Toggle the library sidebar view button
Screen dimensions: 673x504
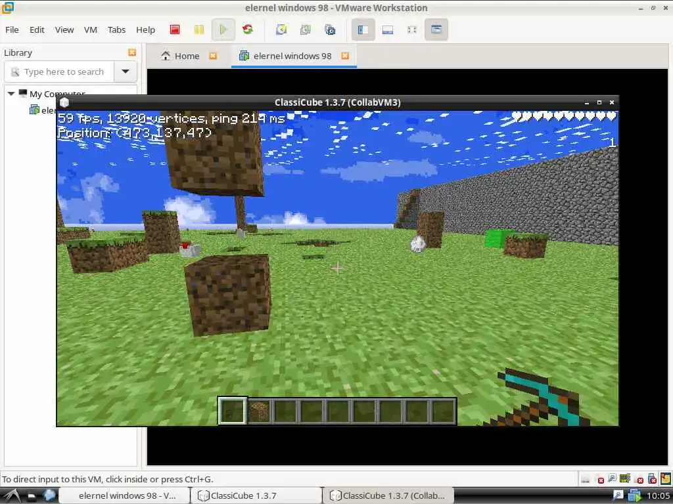coord(363,30)
